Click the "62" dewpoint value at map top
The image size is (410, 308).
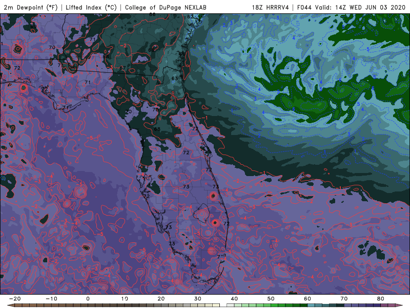190,16
